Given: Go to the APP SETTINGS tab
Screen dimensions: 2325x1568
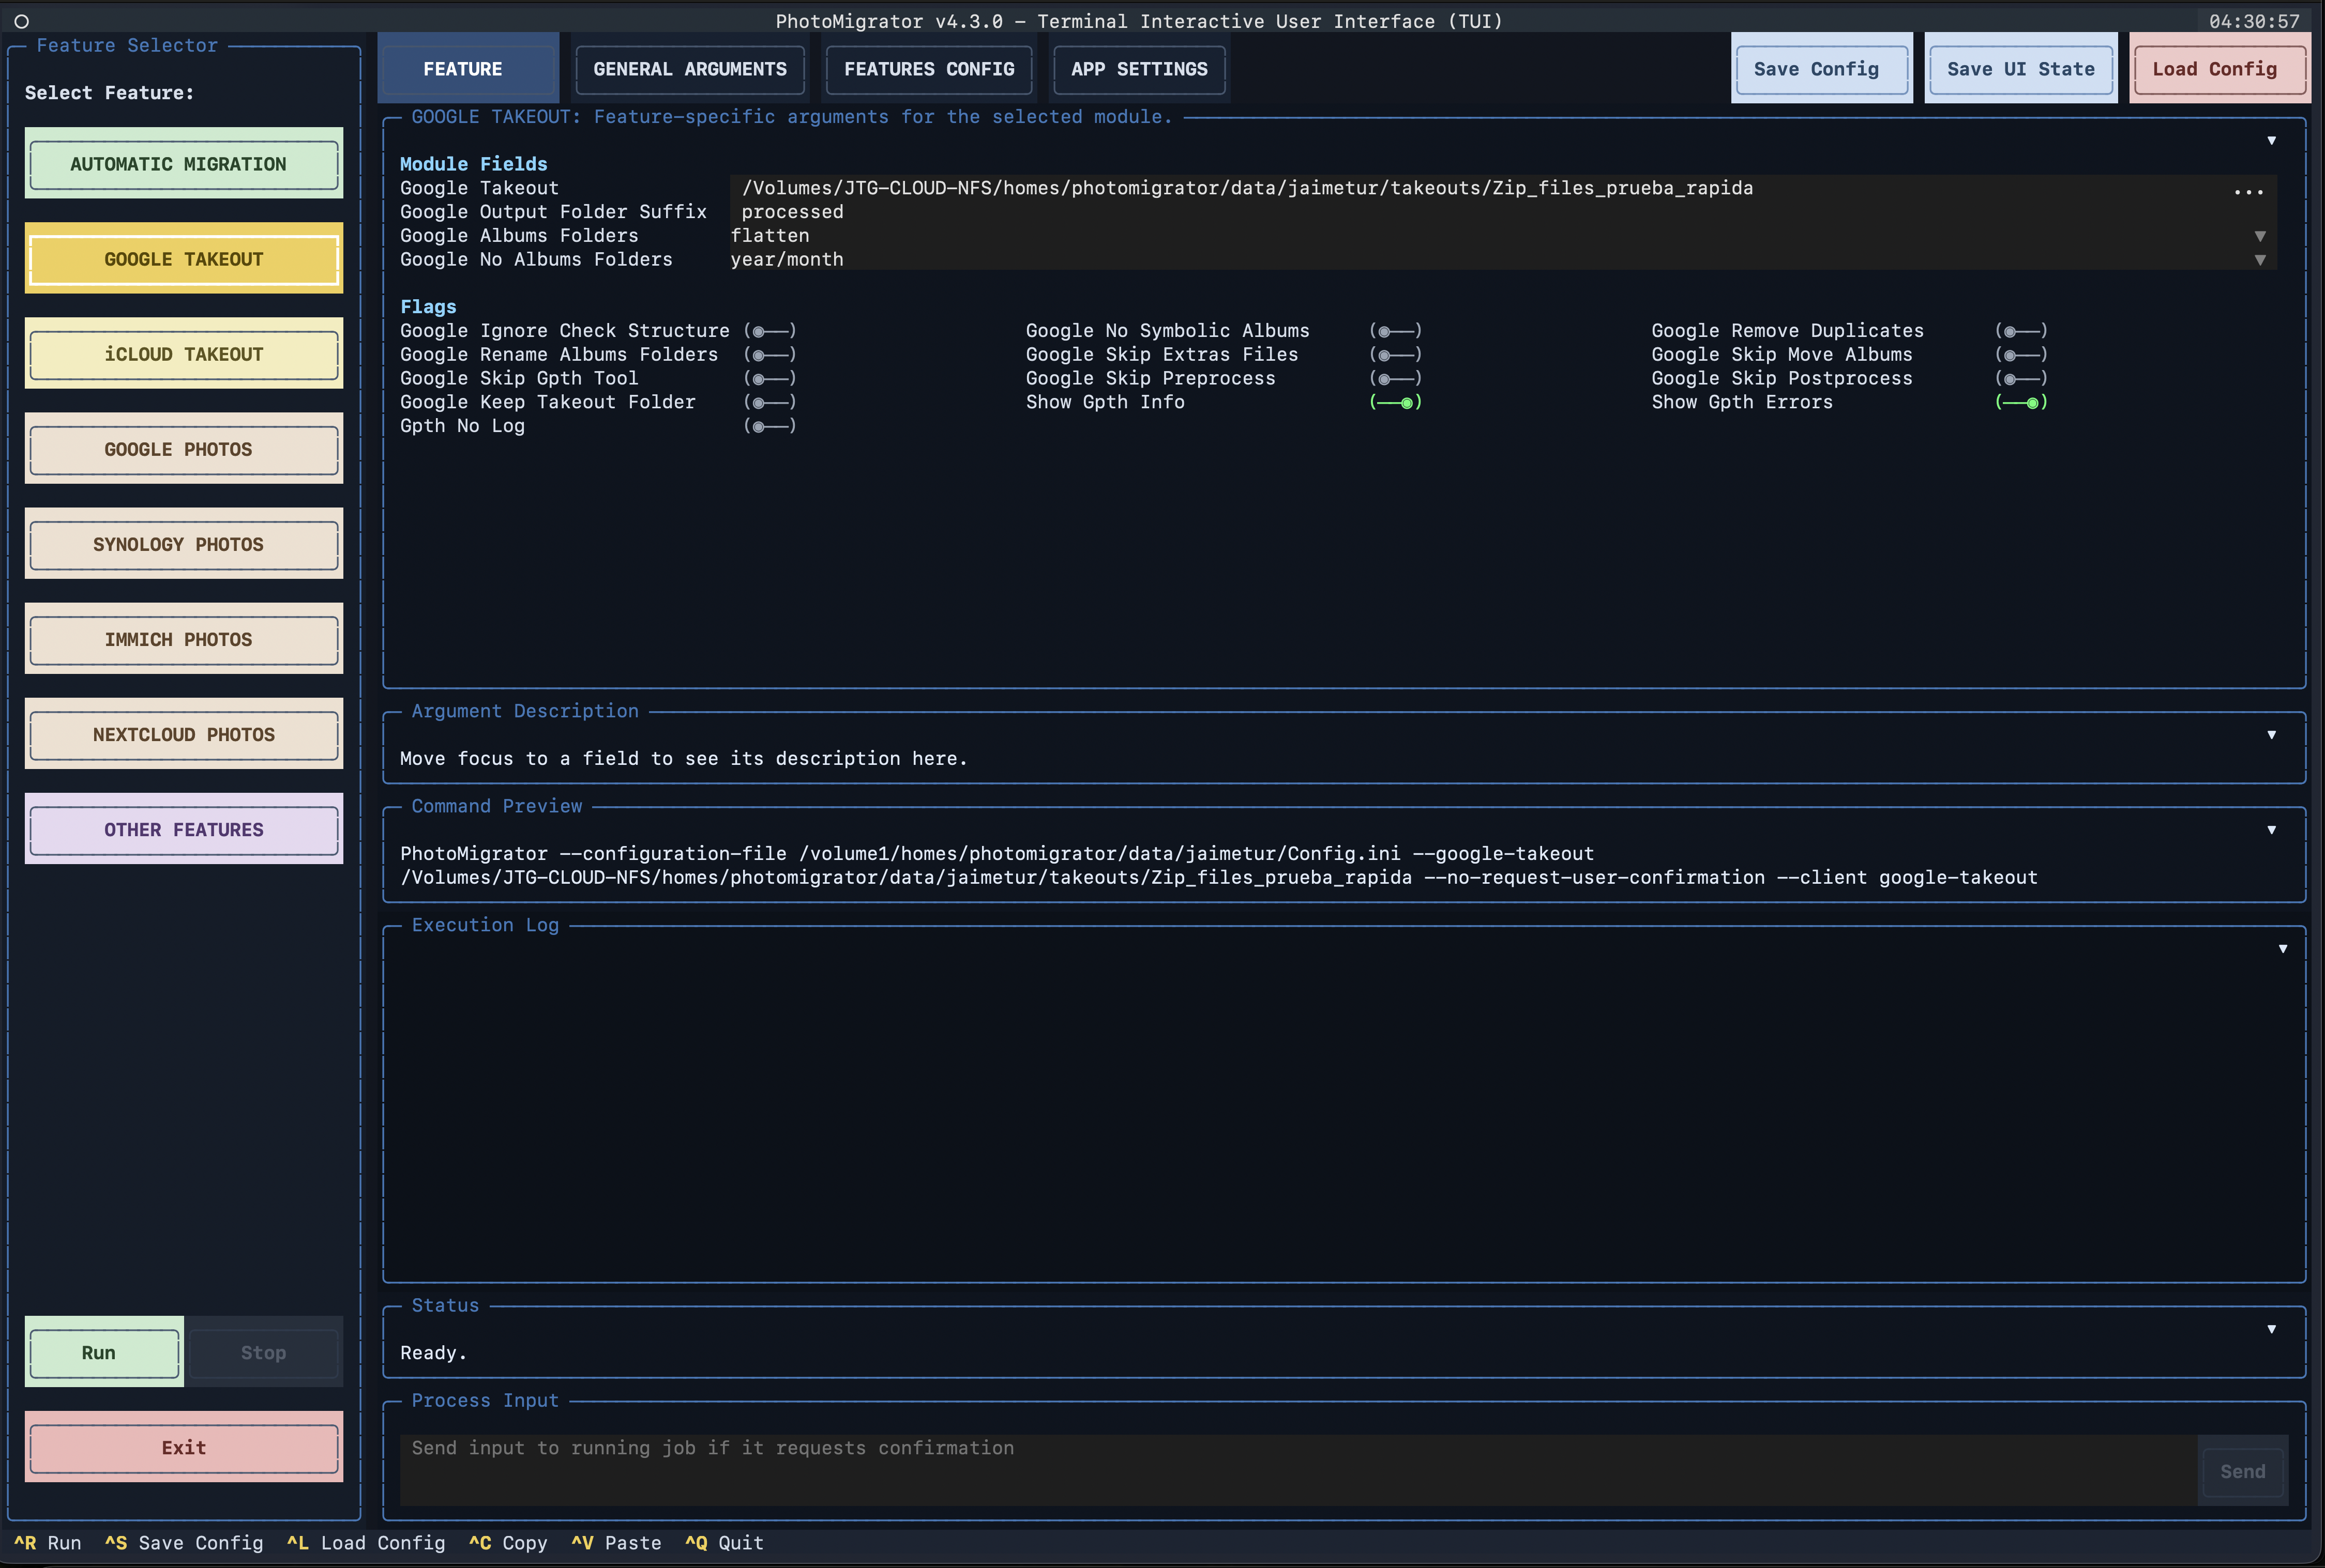Looking at the screenshot, I should pos(1139,69).
